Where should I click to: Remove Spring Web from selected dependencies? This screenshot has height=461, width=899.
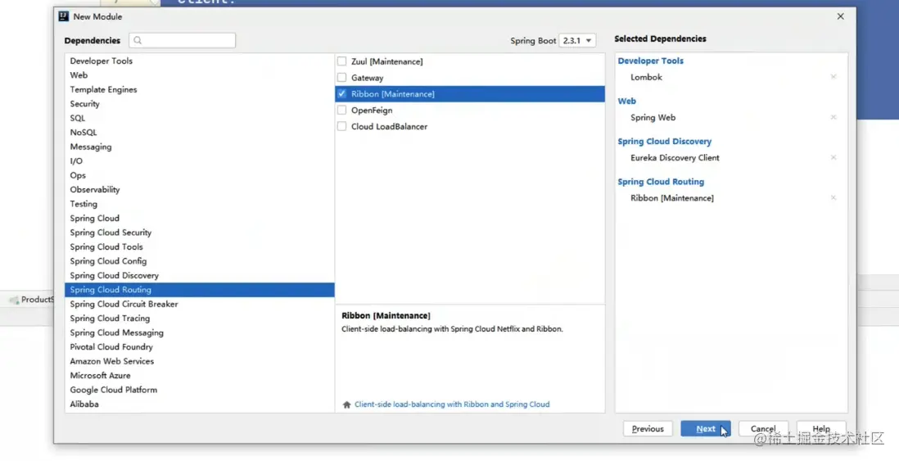pos(833,118)
